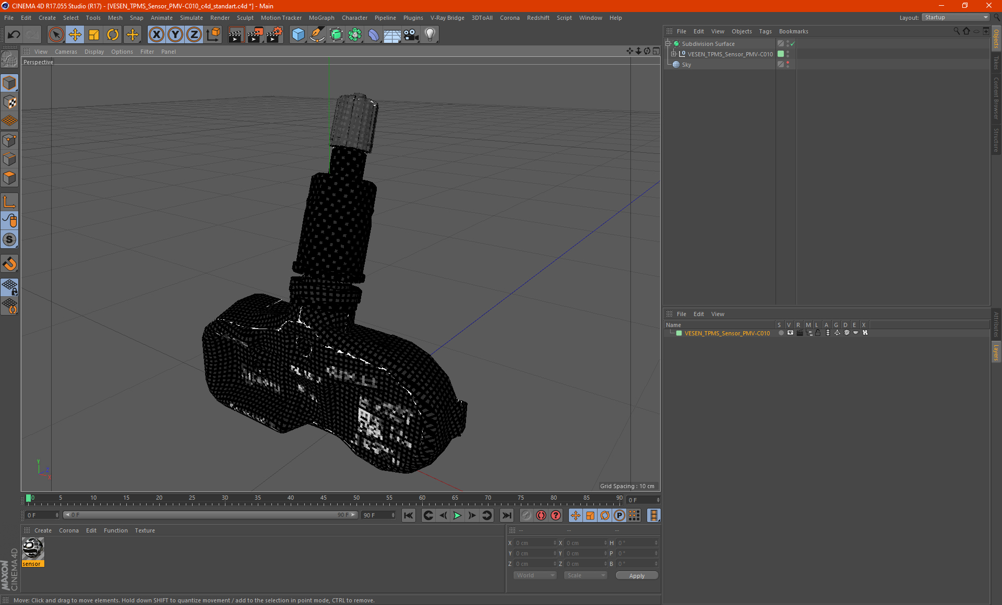Collapse the Subdivision Surface hierarchy

668,44
